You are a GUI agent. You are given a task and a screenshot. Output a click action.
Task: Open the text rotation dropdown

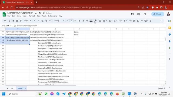click(x=125, y=21)
